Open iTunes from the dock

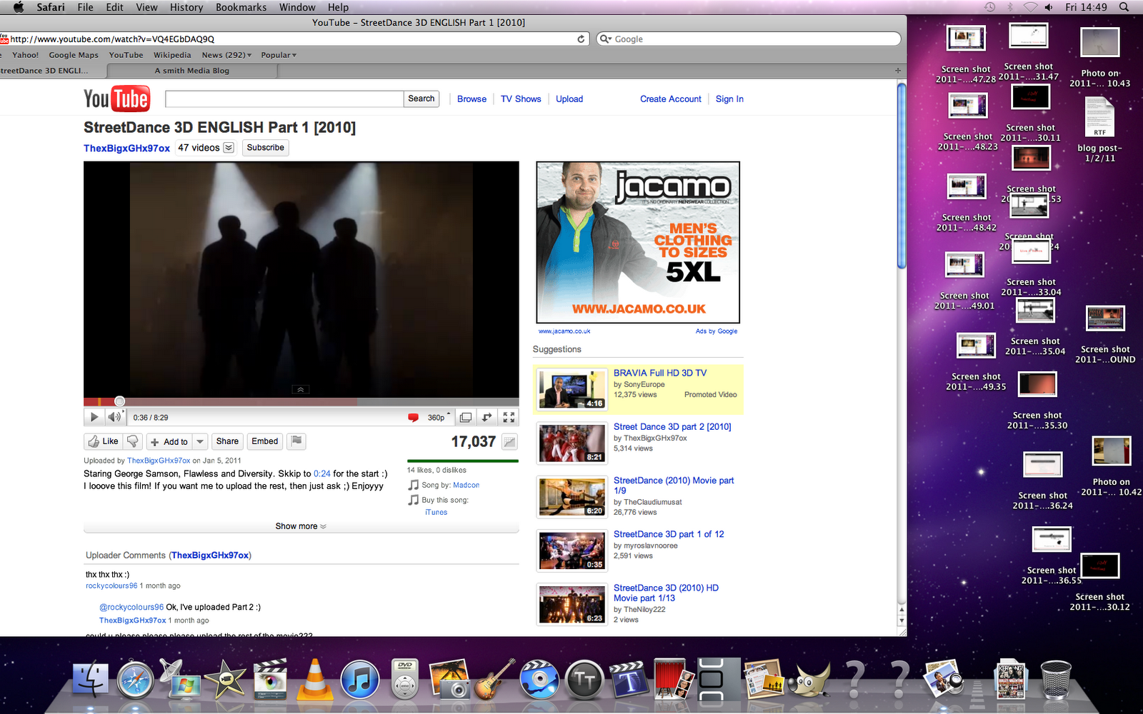click(x=359, y=679)
